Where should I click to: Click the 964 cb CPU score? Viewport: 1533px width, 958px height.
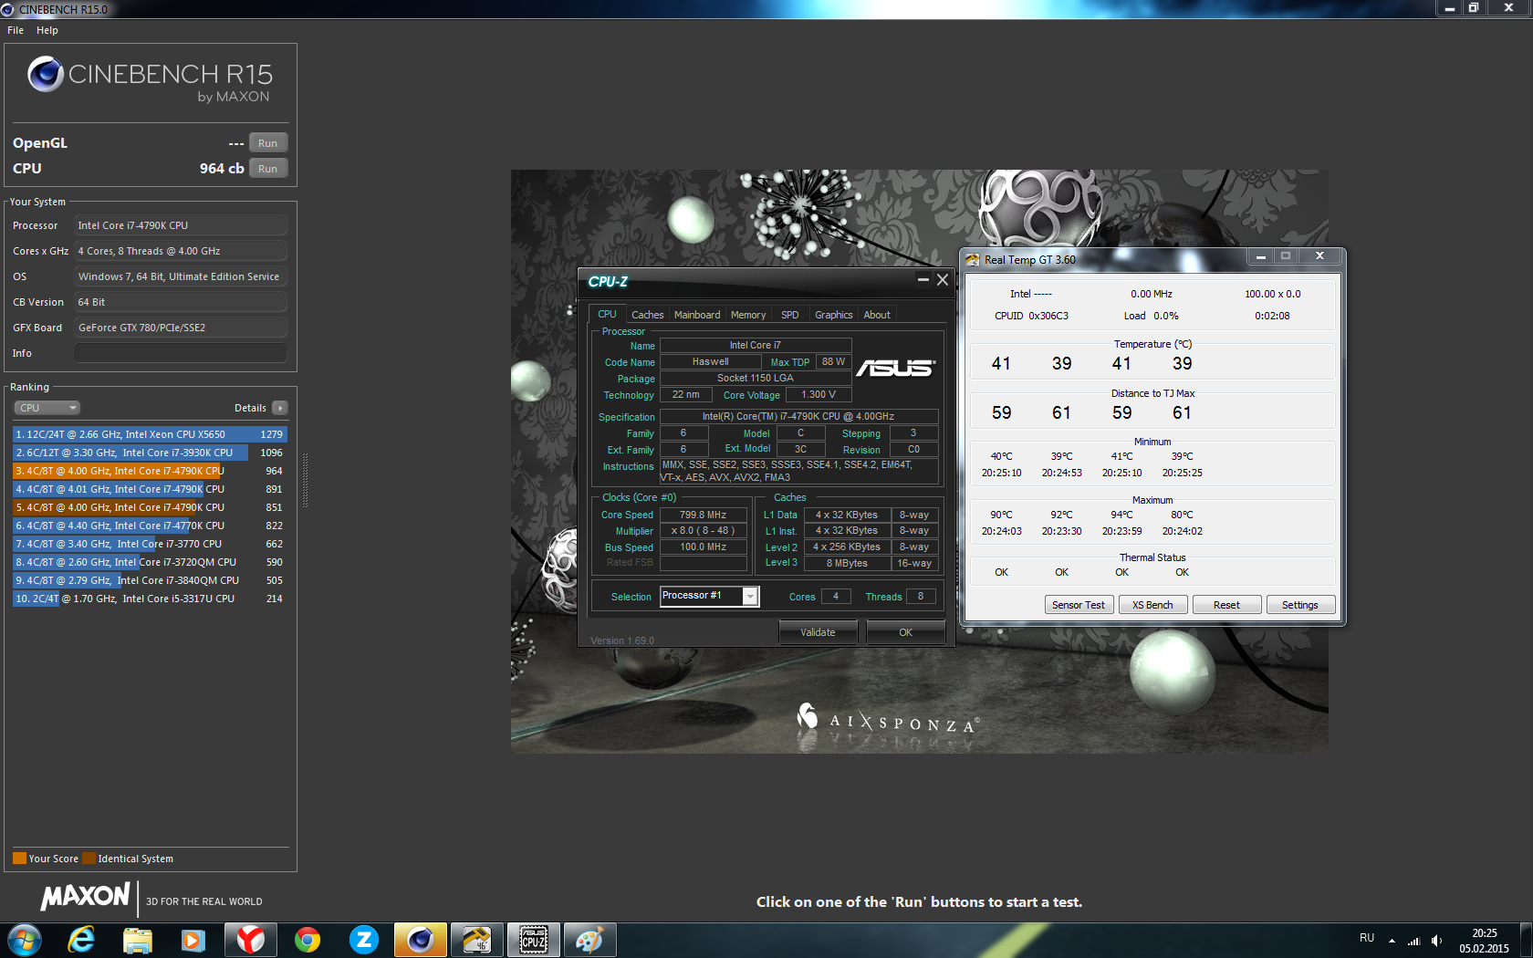coord(222,169)
